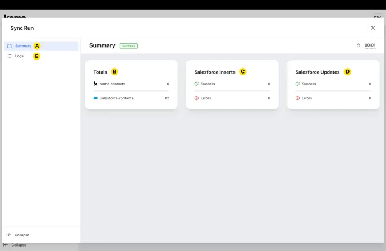The height and width of the screenshot is (251, 386).
Task: Switch to the Logs tab
Action: tap(41, 56)
